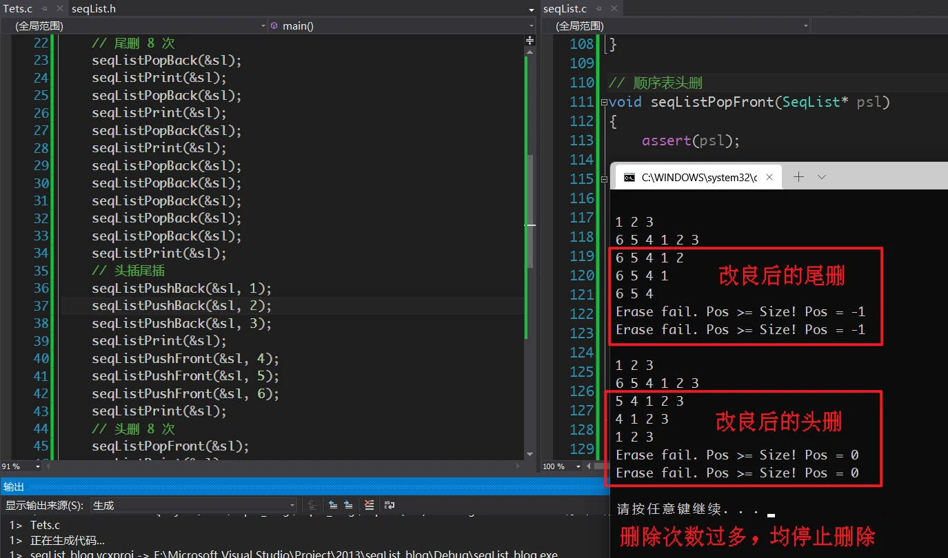Click console line '5 4 1 2 3'
The image size is (948, 558).
pos(649,401)
